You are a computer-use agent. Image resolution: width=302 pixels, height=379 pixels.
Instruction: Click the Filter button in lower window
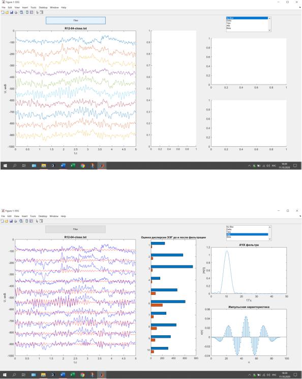(x=75, y=229)
